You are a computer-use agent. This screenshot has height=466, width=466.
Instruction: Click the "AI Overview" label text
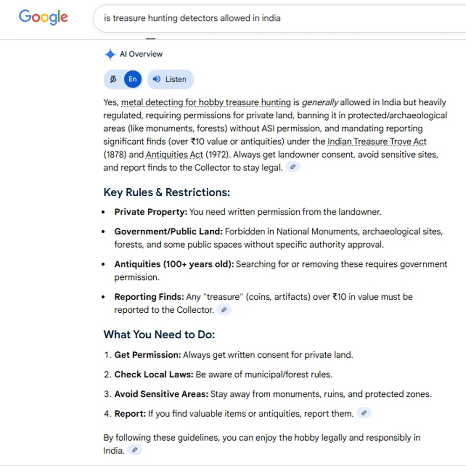point(141,54)
